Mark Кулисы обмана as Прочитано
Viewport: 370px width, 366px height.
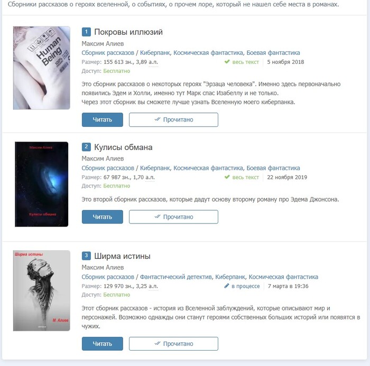click(x=173, y=217)
